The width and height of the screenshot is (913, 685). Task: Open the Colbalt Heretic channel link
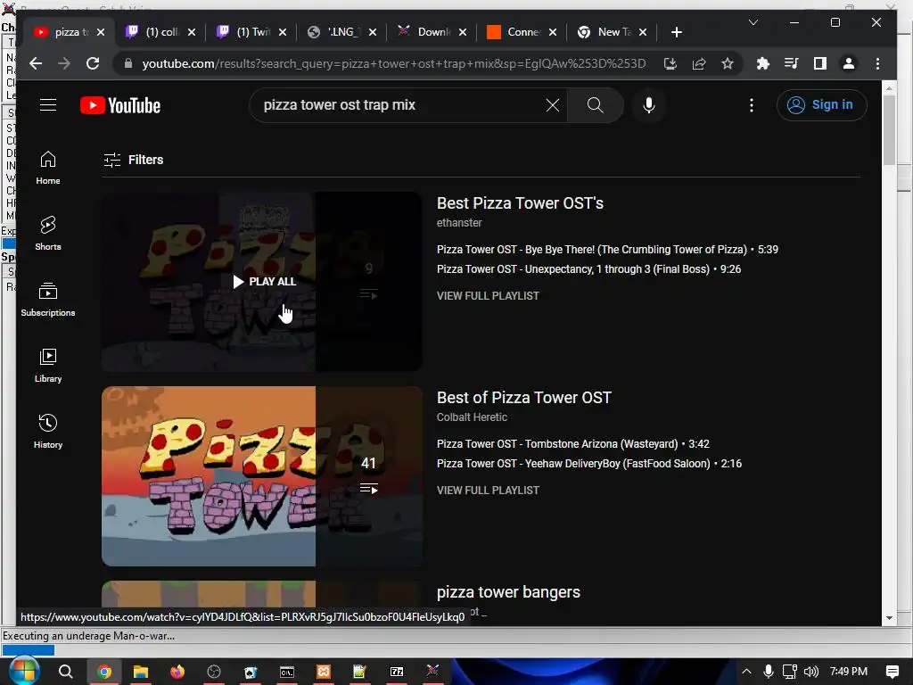coord(472,417)
